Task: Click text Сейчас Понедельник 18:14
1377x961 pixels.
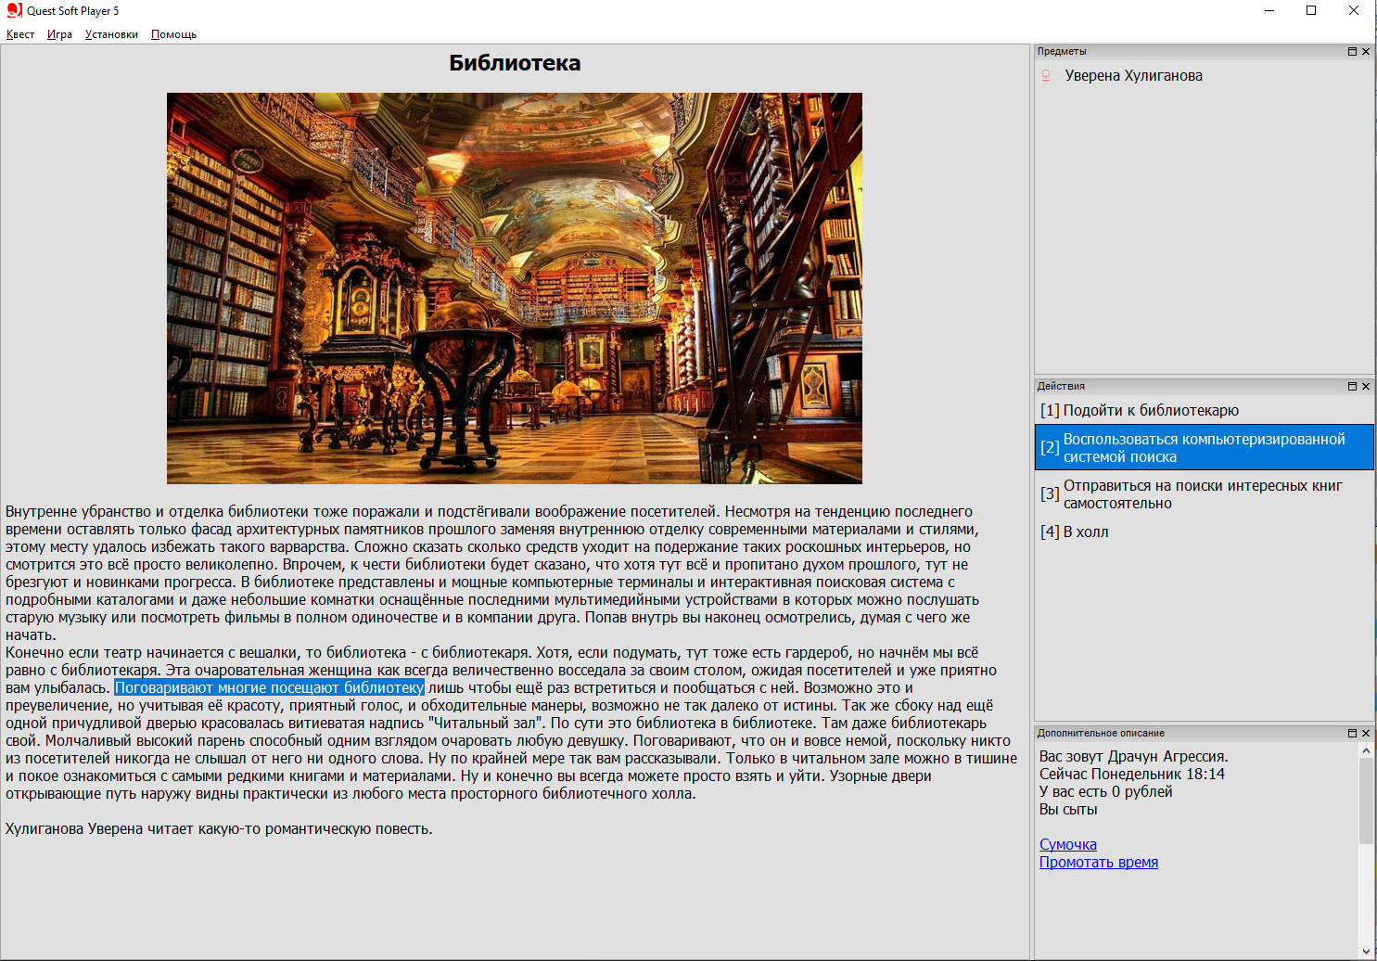Action: pyautogui.click(x=1132, y=774)
